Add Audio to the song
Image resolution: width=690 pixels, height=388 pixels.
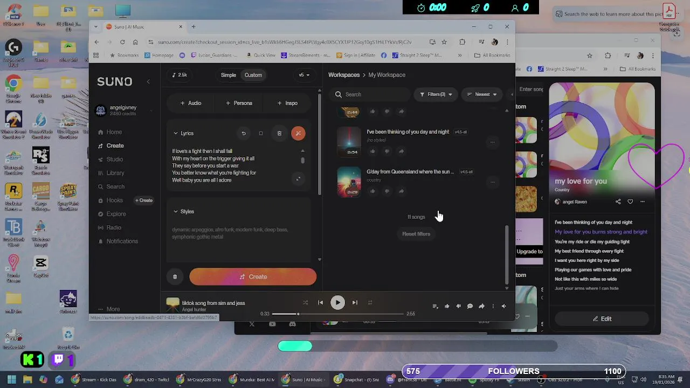(191, 103)
